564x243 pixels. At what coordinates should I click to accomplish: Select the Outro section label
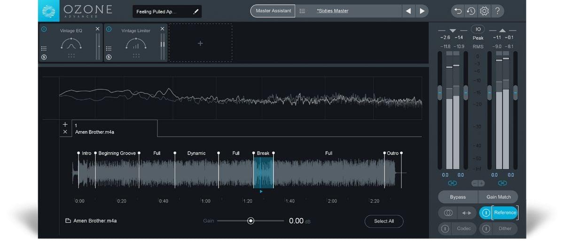[x=392, y=153]
